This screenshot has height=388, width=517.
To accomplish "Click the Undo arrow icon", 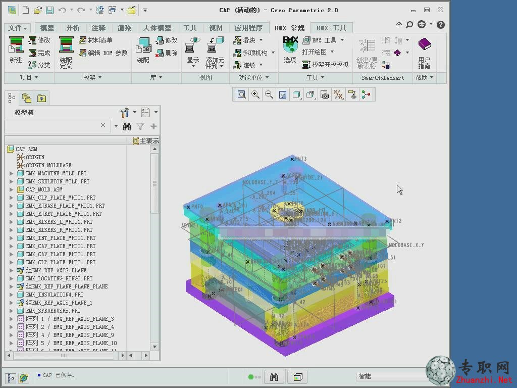I will [62, 10].
